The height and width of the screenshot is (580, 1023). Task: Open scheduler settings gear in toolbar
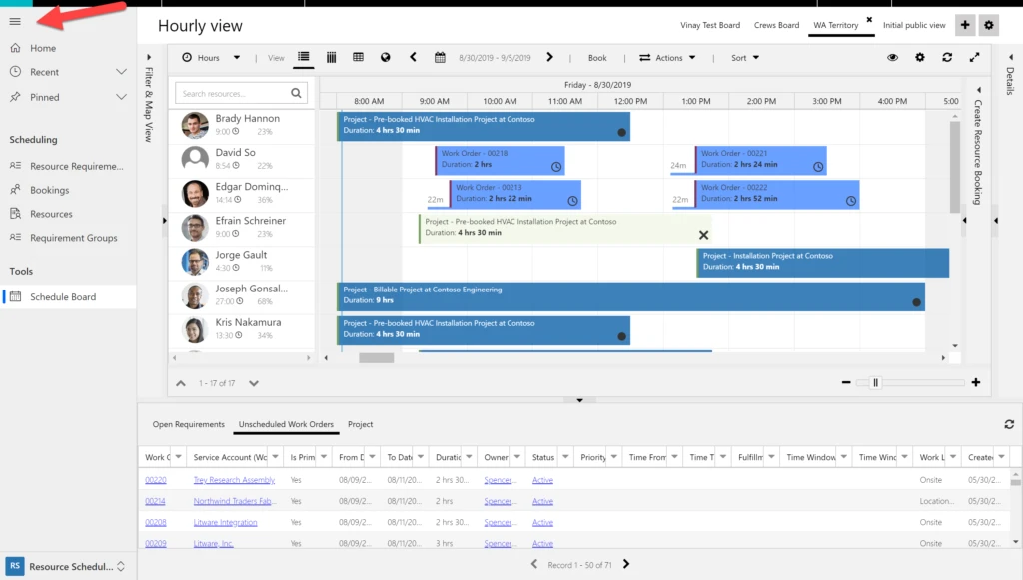coord(920,58)
